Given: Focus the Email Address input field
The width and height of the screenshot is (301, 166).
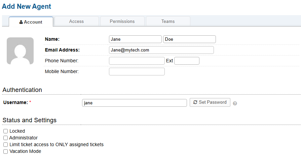Looking at the screenshot, I should pyautogui.click(x=161, y=50).
